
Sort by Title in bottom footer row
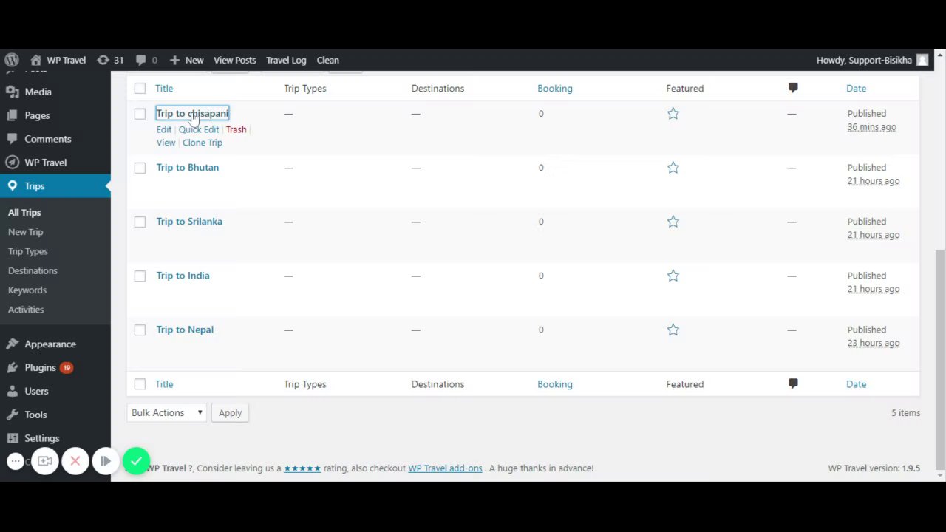click(164, 384)
